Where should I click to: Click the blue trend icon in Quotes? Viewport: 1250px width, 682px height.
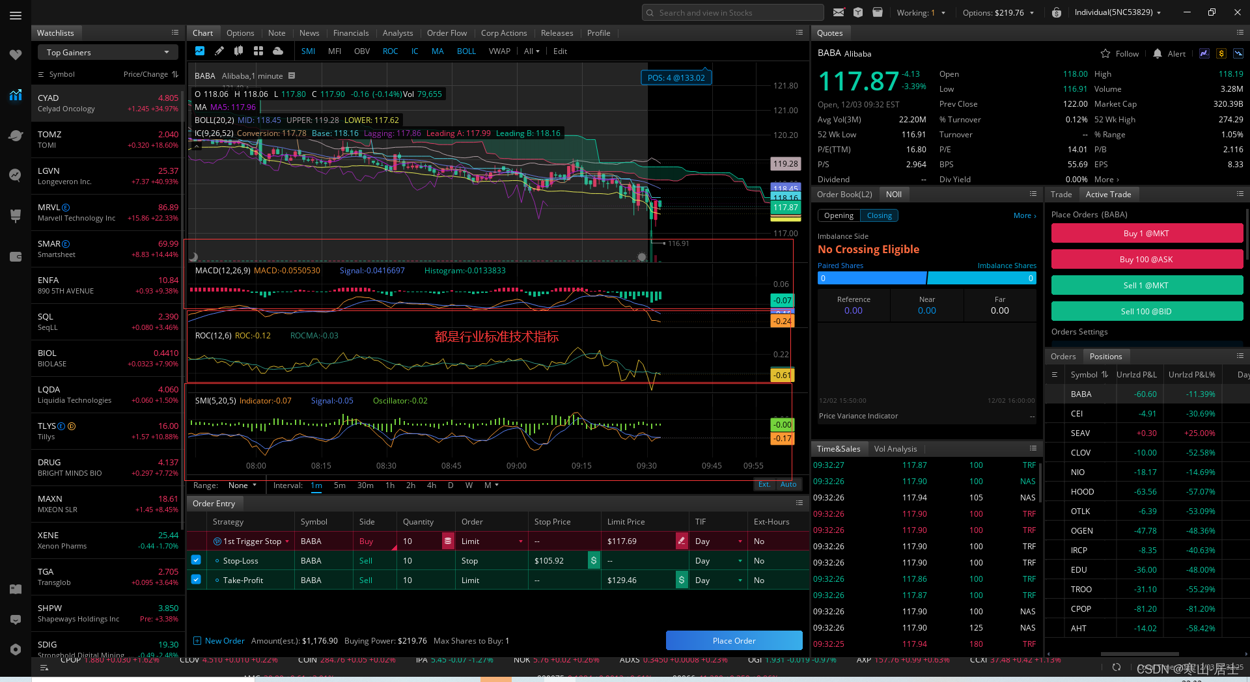(1238, 53)
